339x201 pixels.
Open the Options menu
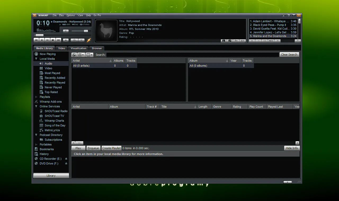click(70, 15)
